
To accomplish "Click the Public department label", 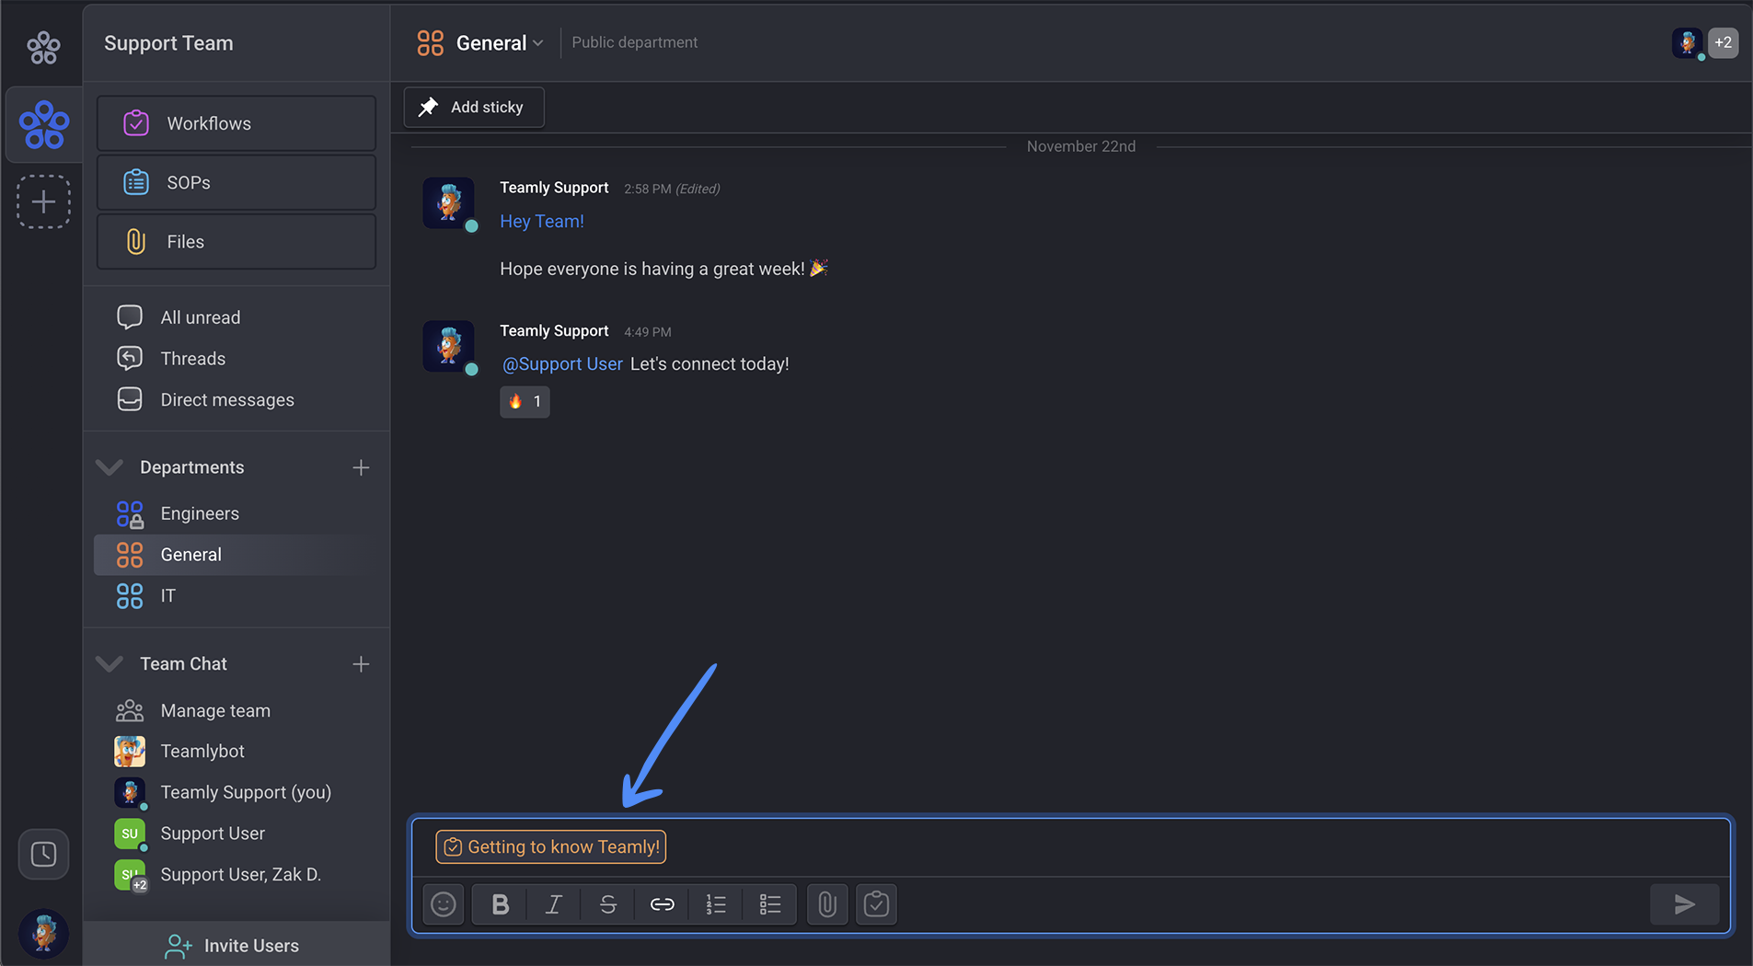I will (x=635, y=42).
